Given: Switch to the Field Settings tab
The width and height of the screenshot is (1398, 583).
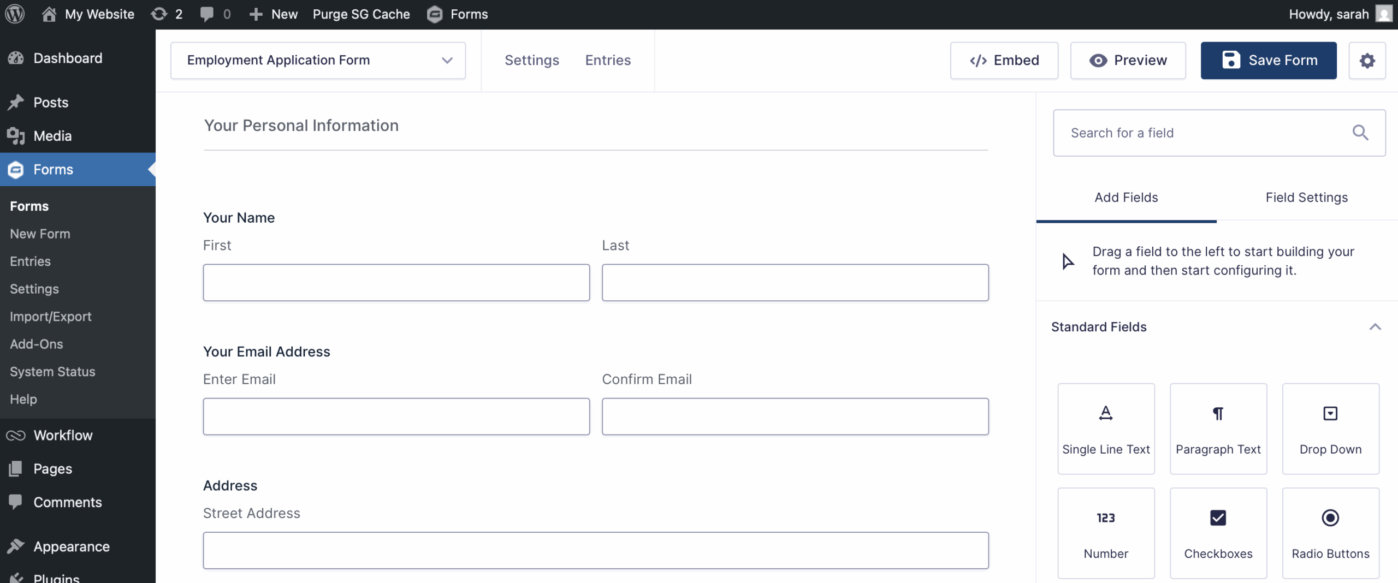Looking at the screenshot, I should coord(1307,198).
